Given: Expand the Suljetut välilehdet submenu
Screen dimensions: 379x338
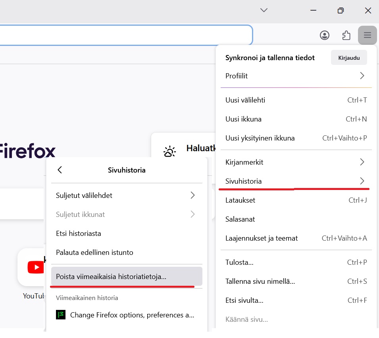Looking at the screenshot, I should pos(127,195).
